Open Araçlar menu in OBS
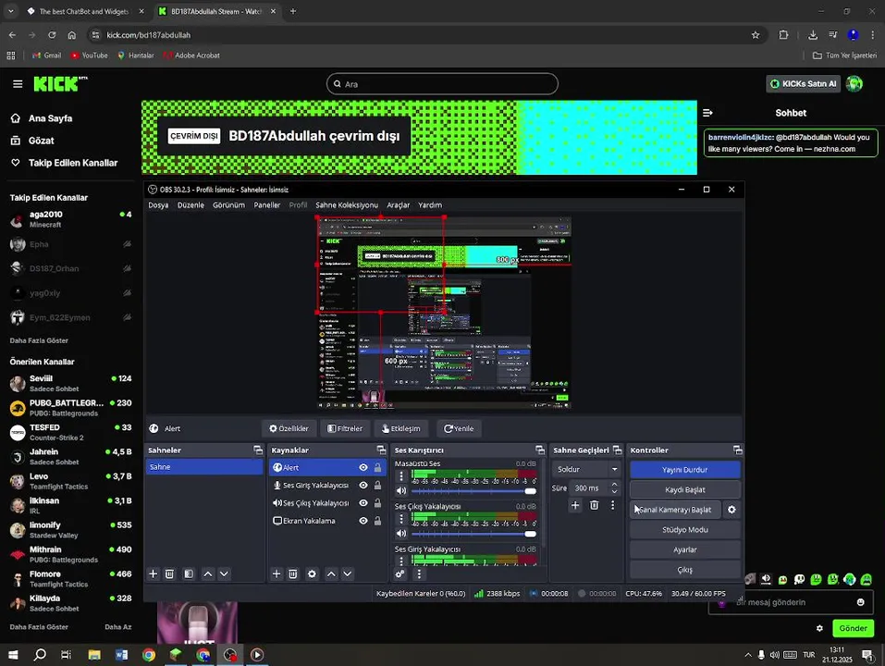Screen dimensions: 885x666 (x=398, y=204)
